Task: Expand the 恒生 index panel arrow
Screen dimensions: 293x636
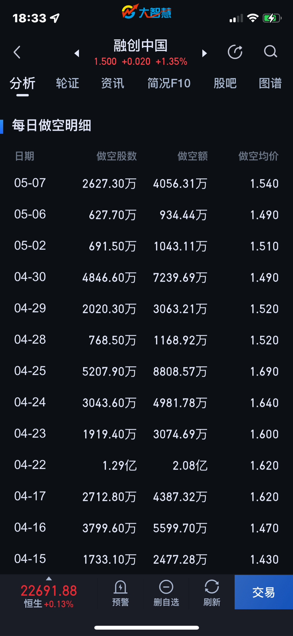Action: tap(49, 578)
